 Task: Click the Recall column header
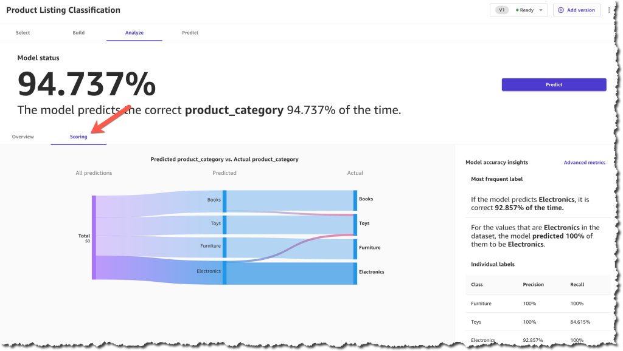click(577, 284)
